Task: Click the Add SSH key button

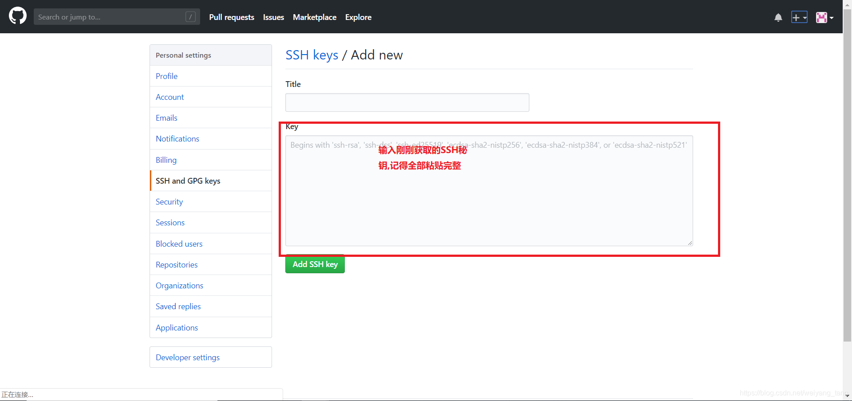Action: click(315, 264)
